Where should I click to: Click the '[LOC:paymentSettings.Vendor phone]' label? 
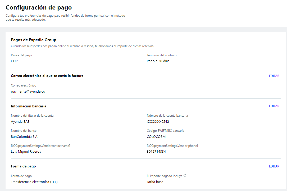[172, 146]
